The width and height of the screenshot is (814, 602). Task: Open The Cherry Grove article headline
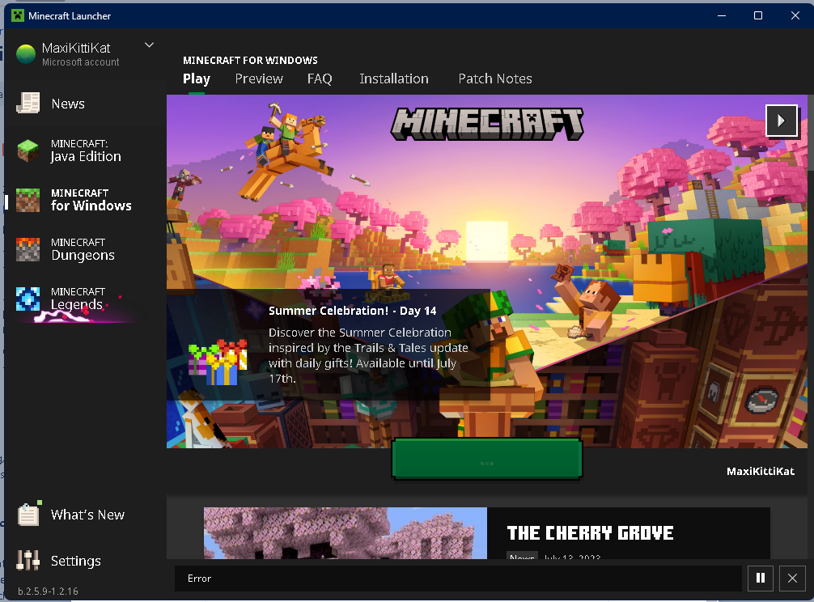(590, 533)
